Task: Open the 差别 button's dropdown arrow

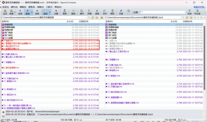Action: point(32,12)
